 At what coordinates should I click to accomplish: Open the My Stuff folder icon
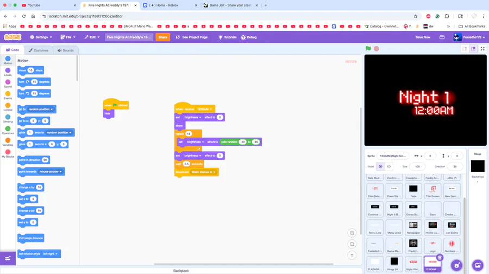point(442,37)
